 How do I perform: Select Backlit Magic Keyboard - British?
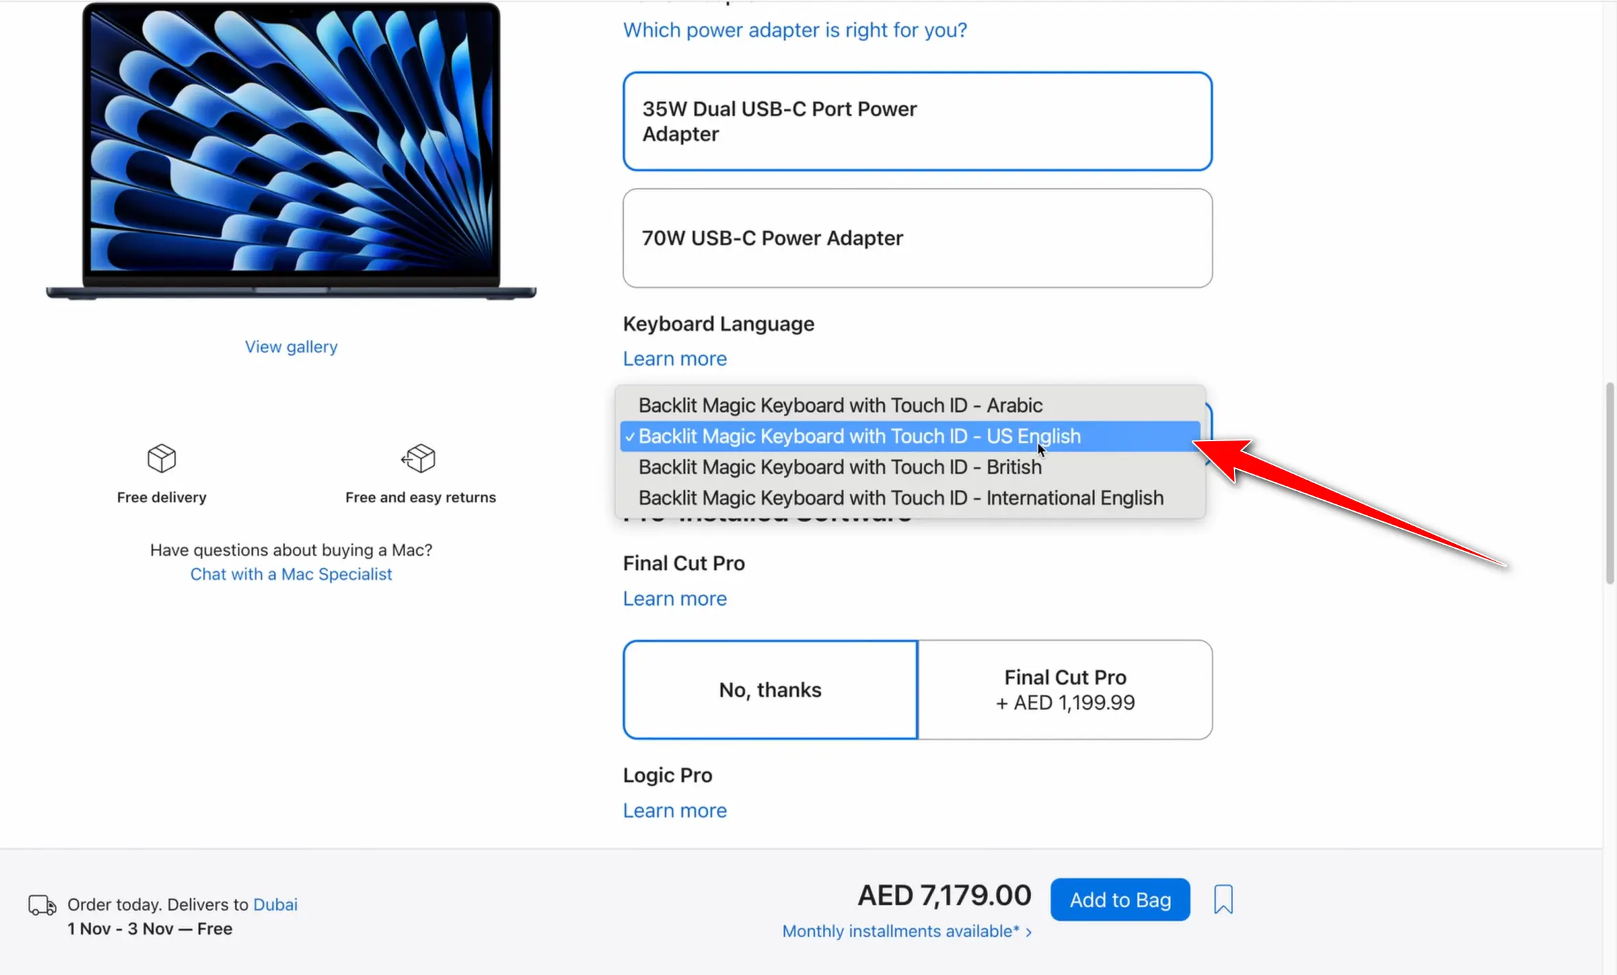coord(840,467)
